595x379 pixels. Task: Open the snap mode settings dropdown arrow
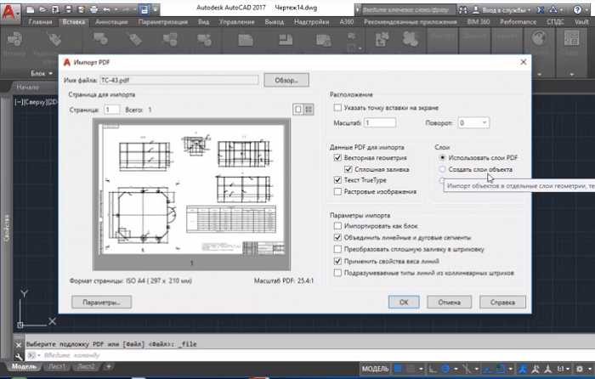[421, 369]
